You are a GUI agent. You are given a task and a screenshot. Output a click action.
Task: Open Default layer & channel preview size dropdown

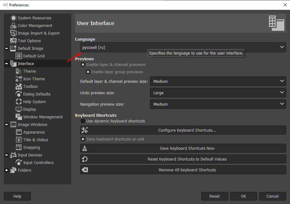click(218, 81)
